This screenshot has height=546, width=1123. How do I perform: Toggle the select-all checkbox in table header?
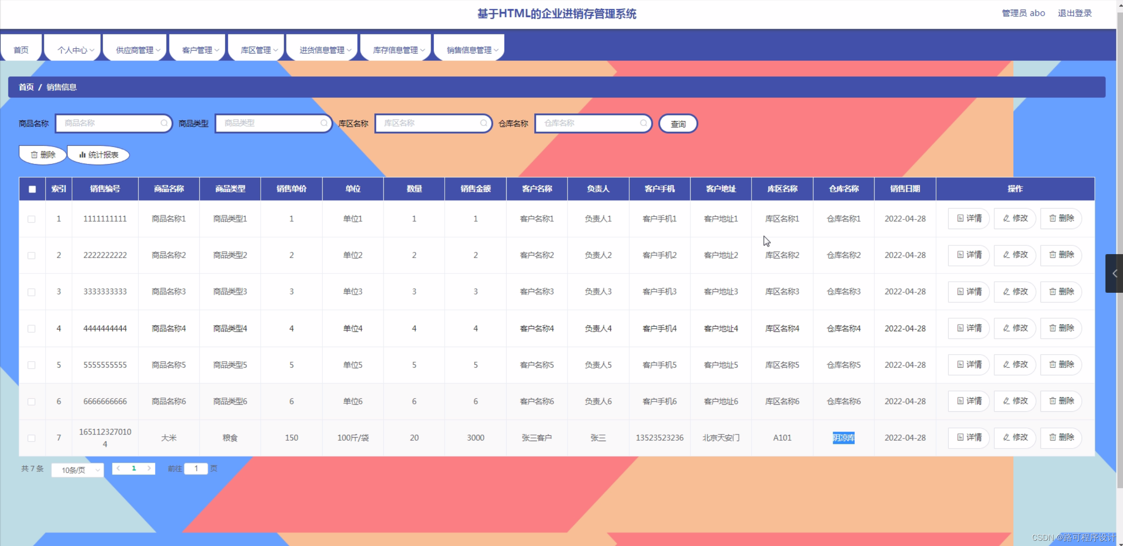[x=32, y=189]
